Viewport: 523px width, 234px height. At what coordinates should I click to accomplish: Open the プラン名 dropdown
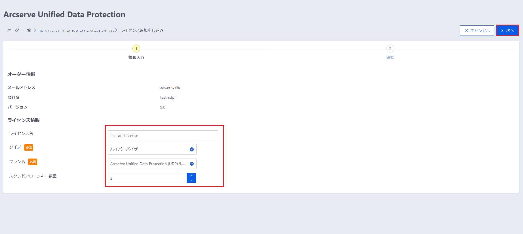click(x=152, y=164)
